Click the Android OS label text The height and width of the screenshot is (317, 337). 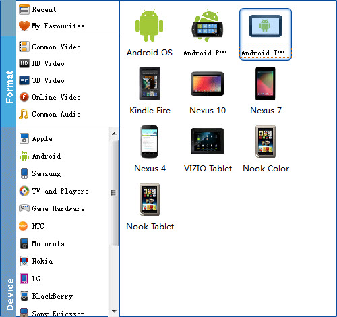pos(150,53)
